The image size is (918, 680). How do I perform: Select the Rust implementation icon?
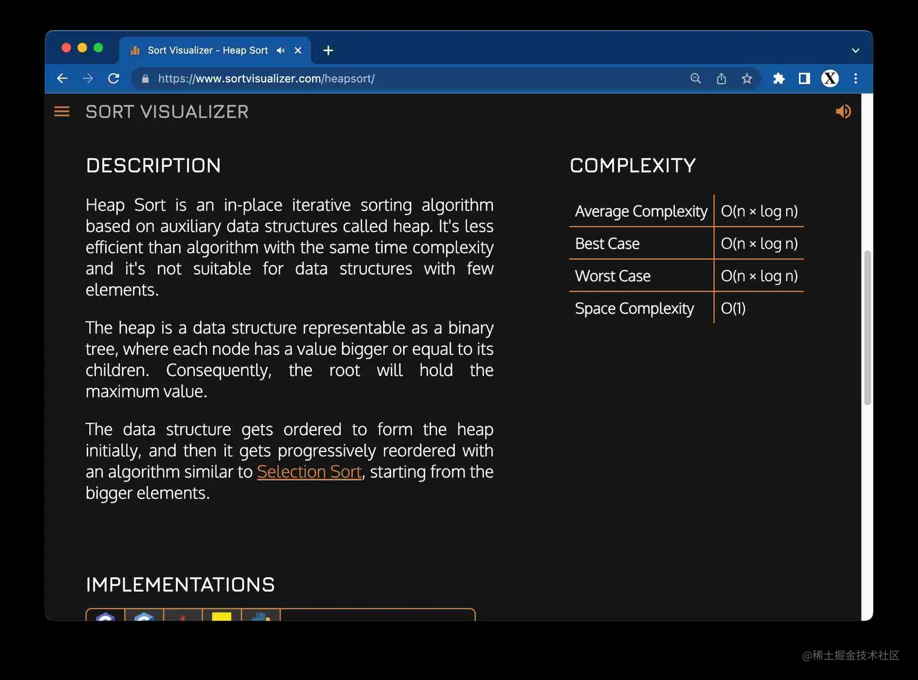pyautogui.click(x=183, y=616)
